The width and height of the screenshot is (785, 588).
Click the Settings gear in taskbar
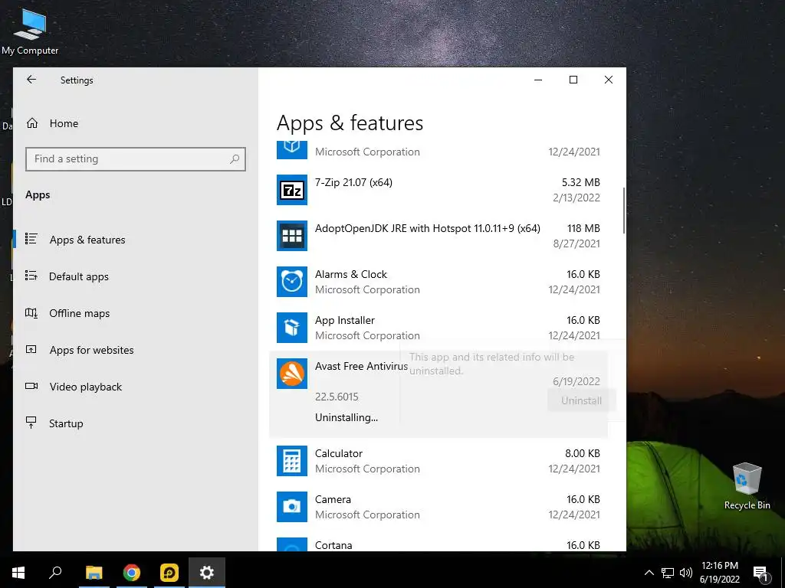coord(207,573)
